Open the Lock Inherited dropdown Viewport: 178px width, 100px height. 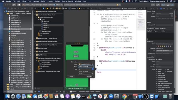pyautogui.click(x=164, y=51)
